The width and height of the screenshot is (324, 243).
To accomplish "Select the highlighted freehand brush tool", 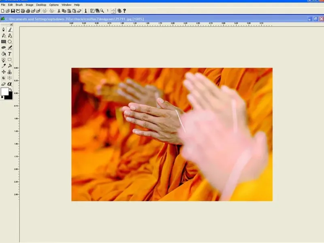I will (x=10, y=30).
